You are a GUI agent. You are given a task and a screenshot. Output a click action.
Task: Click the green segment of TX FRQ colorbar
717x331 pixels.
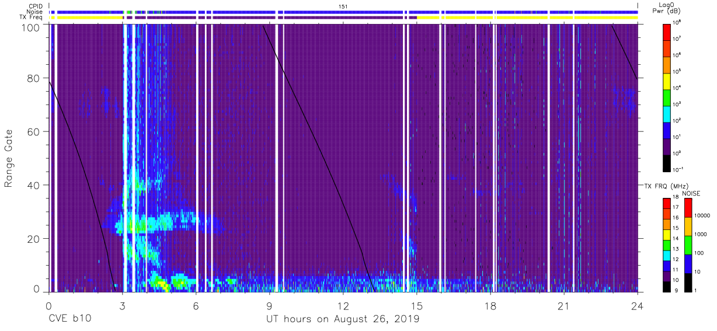coord(667,245)
